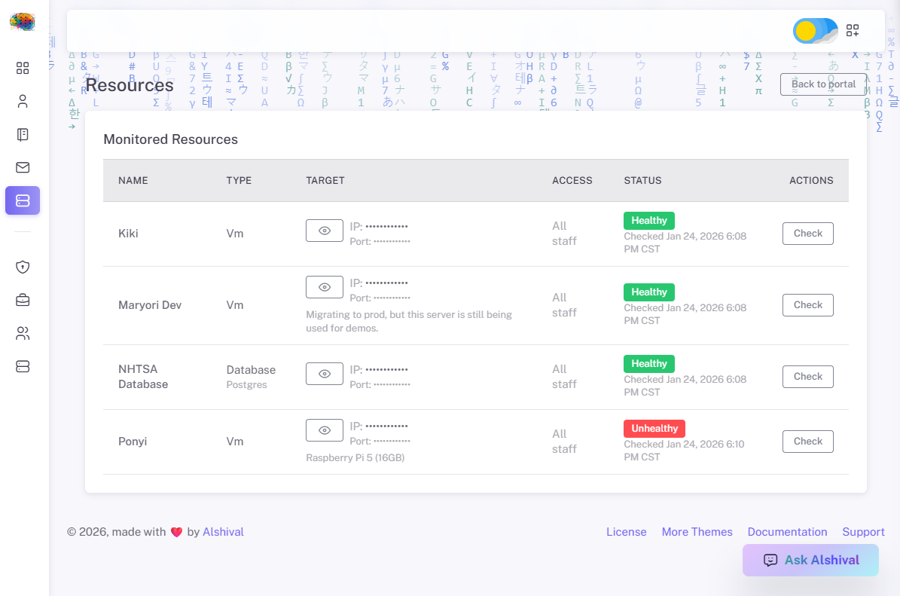
Task: Click the bottom server icon in sidebar
Action: pyautogui.click(x=23, y=366)
